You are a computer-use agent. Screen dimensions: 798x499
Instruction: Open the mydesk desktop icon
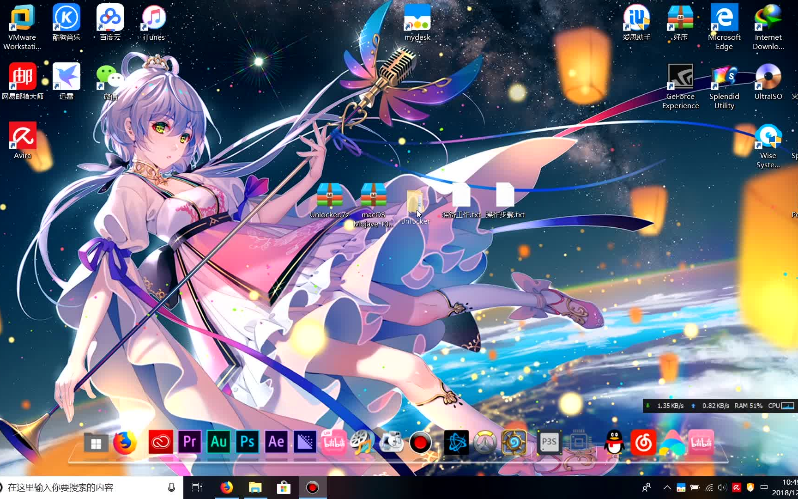pyautogui.click(x=417, y=22)
